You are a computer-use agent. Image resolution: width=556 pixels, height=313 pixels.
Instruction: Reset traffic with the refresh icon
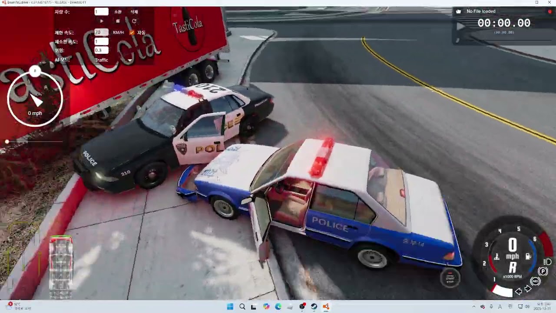[134, 21]
